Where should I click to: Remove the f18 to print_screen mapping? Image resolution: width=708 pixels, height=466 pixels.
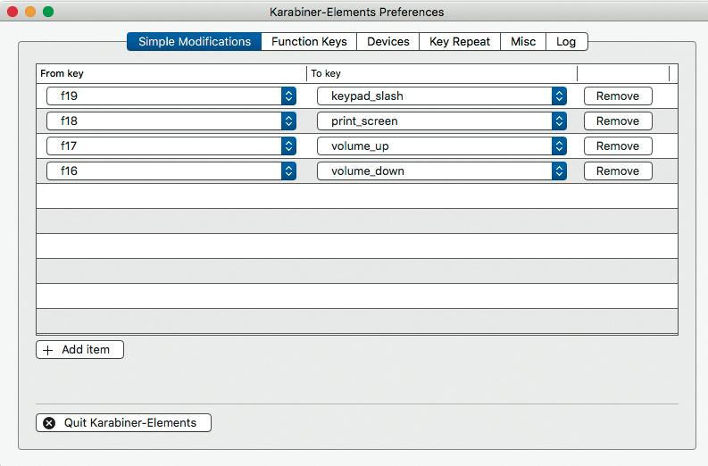tap(618, 121)
